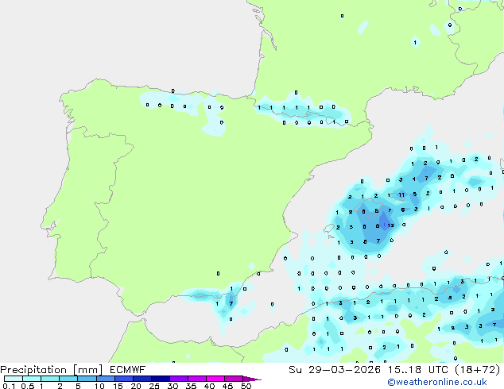Pick the 15–20 mm legend color swatch
Viewport: 504px width, 389px height.
point(123,379)
